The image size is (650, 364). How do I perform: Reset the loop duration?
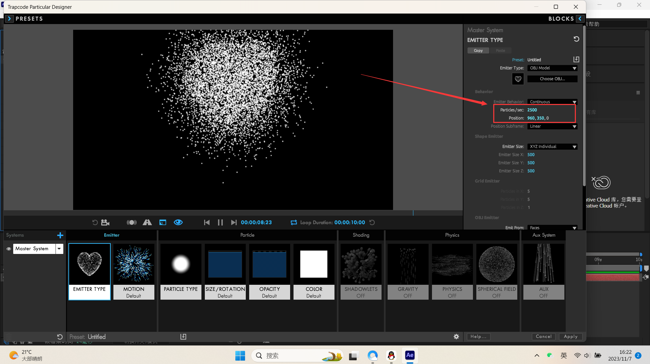(372, 222)
